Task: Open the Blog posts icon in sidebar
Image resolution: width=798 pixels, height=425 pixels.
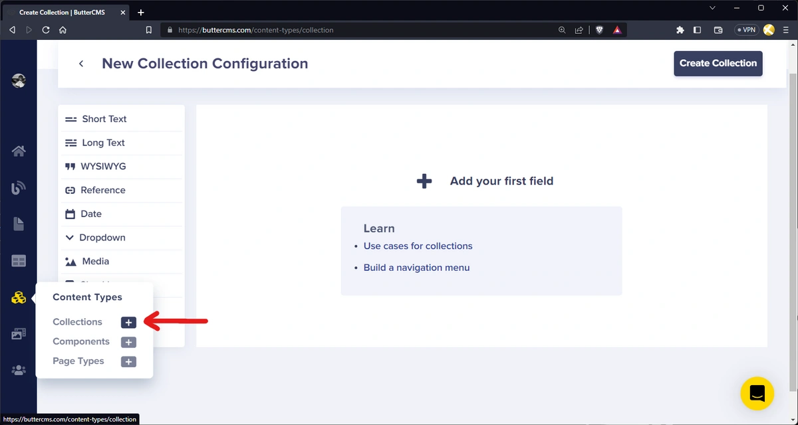Action: (x=19, y=188)
